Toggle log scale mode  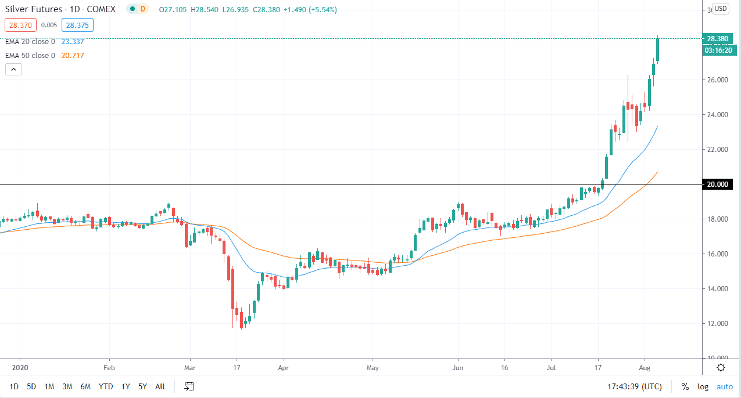pyautogui.click(x=703, y=386)
